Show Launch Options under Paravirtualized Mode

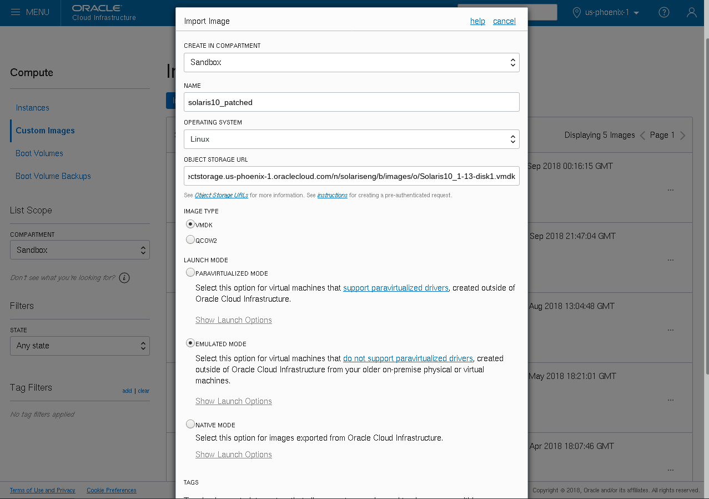click(234, 320)
